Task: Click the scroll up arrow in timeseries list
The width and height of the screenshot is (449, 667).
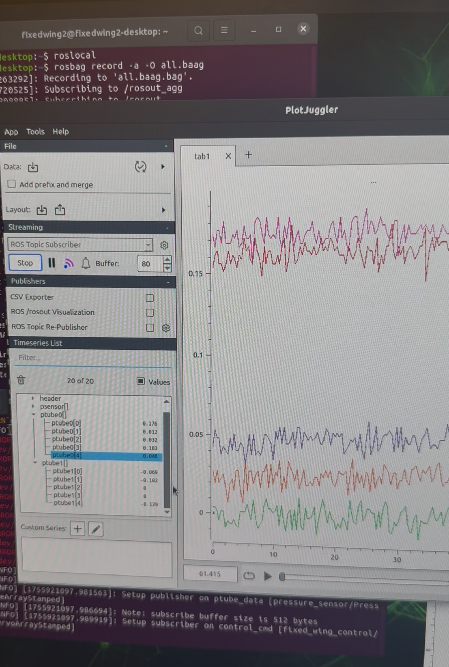Action: click(166, 401)
